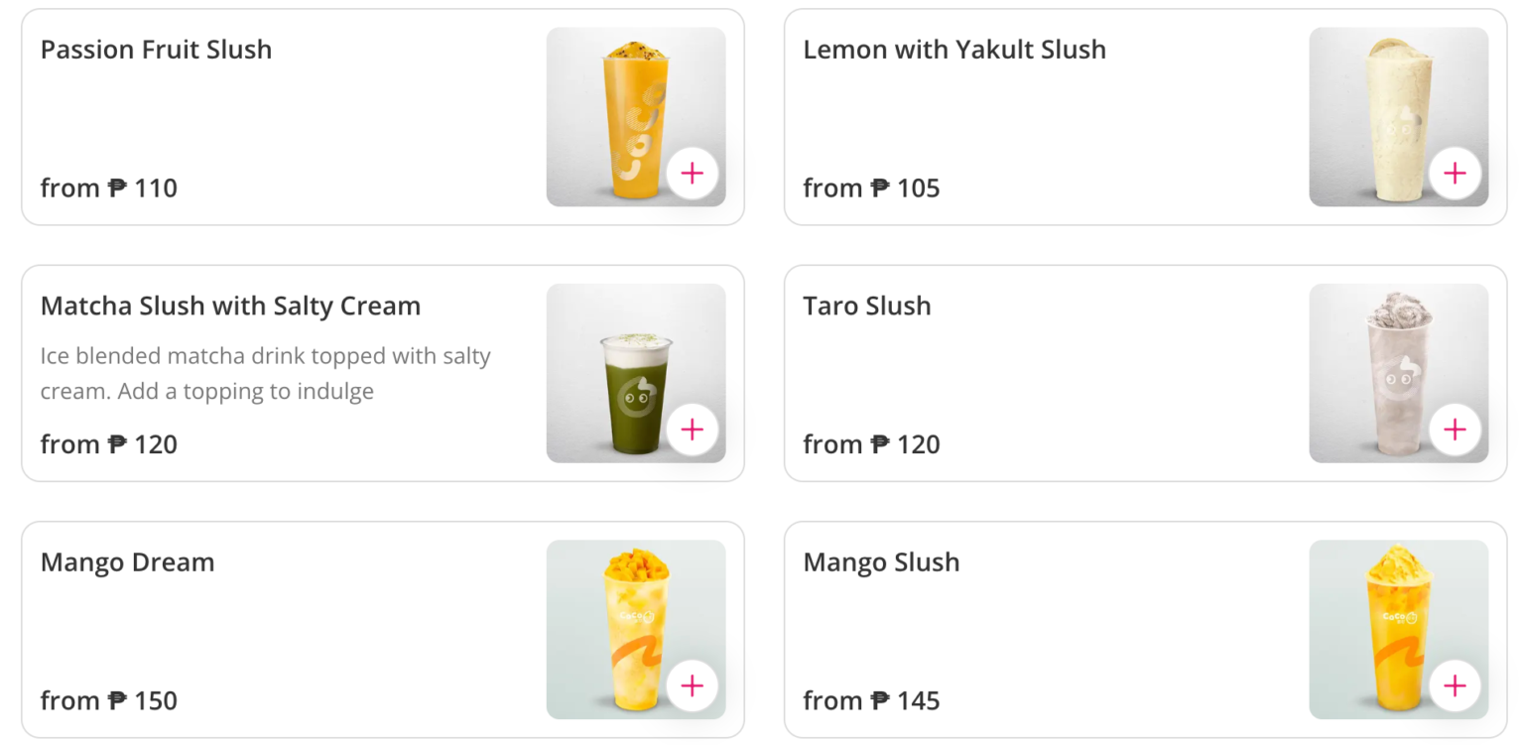The width and height of the screenshot is (1524, 745).
Task: Click the plus icon on Matcha Slush with Salty Cream
Action: coord(693,429)
